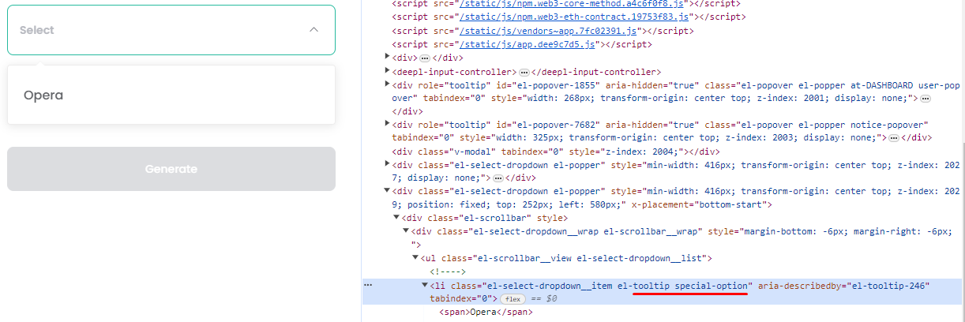
Task: Click the ellipsis badge in the first collapsed div
Action: 425,58
